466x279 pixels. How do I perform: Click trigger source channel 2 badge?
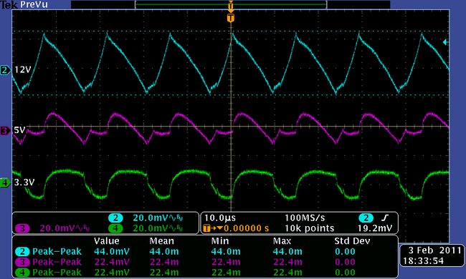point(366,218)
